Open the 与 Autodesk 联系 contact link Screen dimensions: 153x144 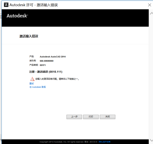pos(37,87)
